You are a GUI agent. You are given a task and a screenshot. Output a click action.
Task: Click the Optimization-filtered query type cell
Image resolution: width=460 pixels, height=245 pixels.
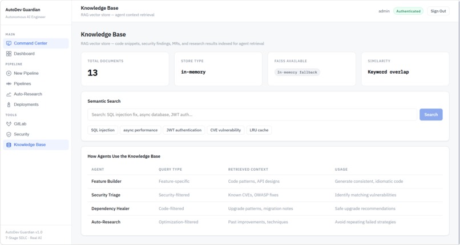tap(179, 222)
